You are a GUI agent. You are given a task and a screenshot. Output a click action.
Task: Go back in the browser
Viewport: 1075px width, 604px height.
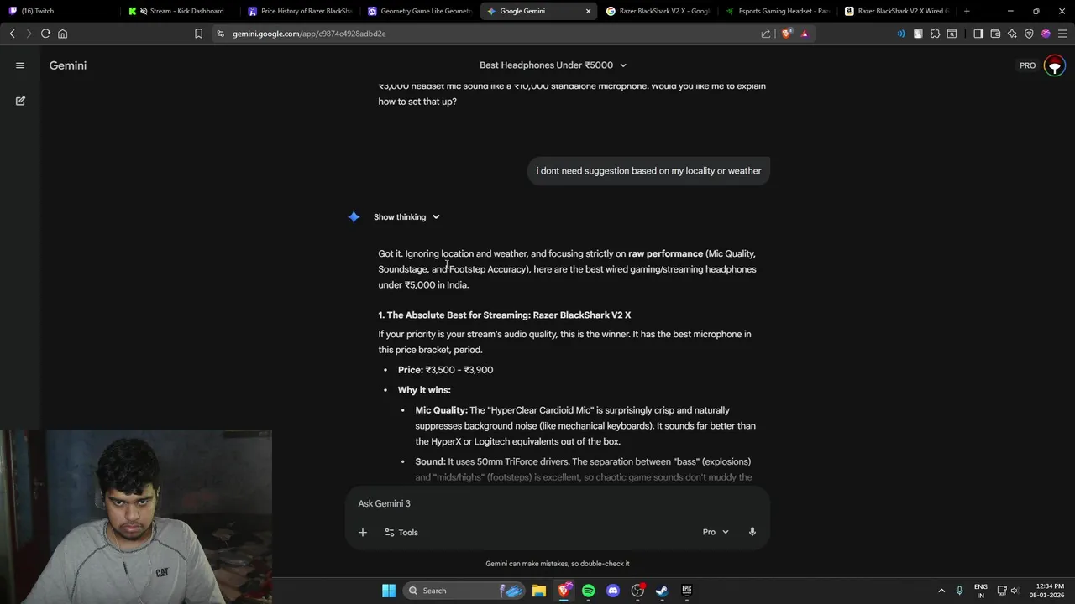(x=12, y=34)
